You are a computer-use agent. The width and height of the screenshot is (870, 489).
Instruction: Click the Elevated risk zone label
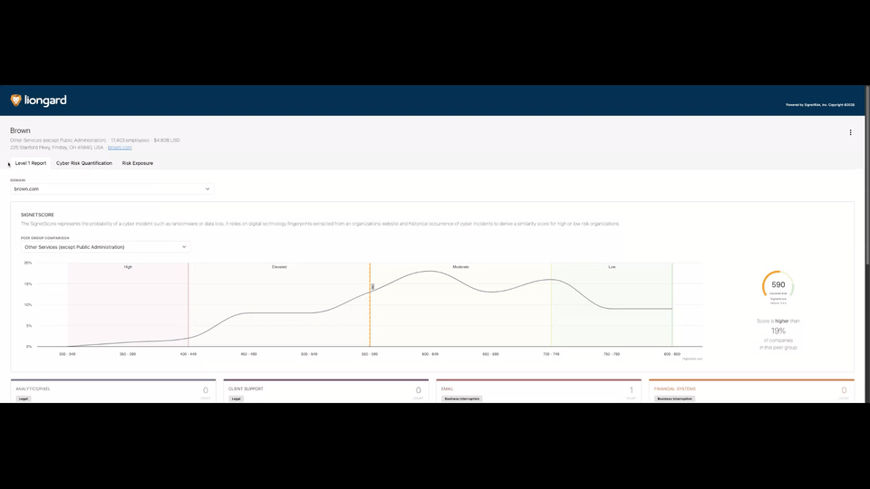(279, 266)
